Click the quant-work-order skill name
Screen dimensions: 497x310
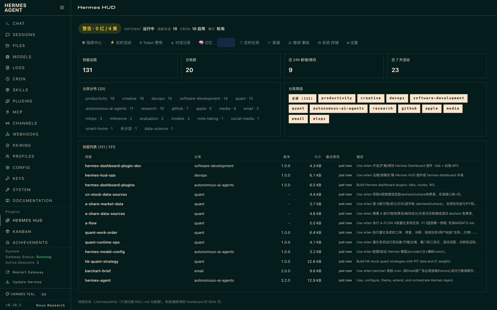click(x=101, y=233)
